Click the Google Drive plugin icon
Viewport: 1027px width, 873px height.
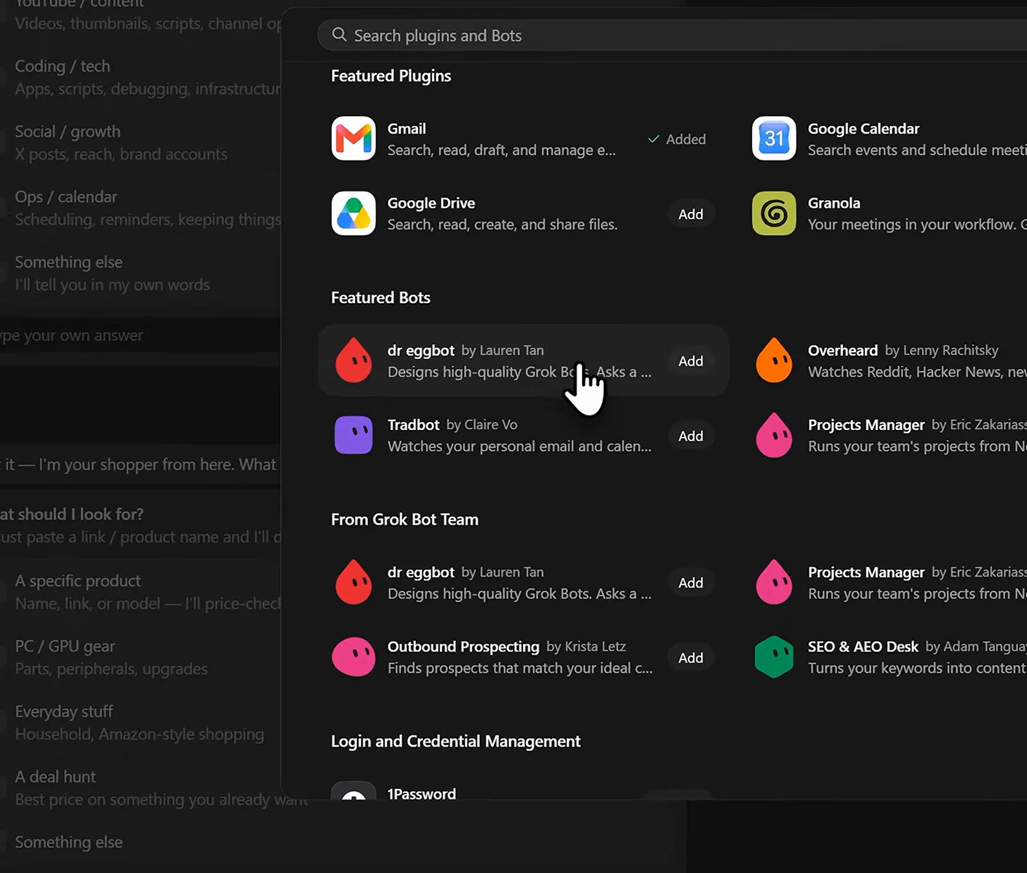[x=353, y=213]
